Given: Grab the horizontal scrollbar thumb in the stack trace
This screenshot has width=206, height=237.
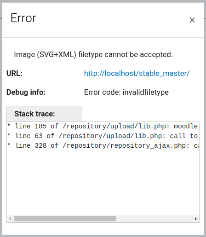Looking at the screenshot, I should click(x=65, y=219).
